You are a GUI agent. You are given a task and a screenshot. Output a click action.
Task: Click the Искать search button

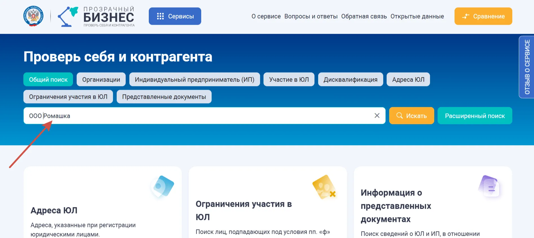pyautogui.click(x=411, y=116)
